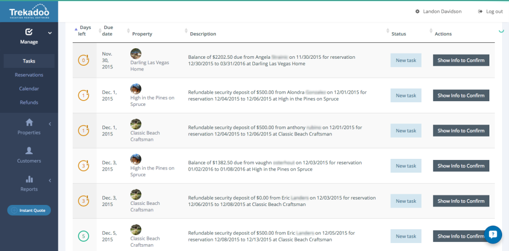Click the Balance of $2202.50 description

[271, 60]
